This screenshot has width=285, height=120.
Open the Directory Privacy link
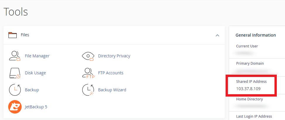click(114, 56)
